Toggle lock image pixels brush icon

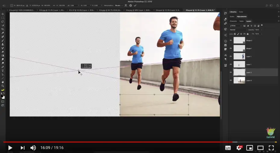pyautogui.click(x=238, y=34)
